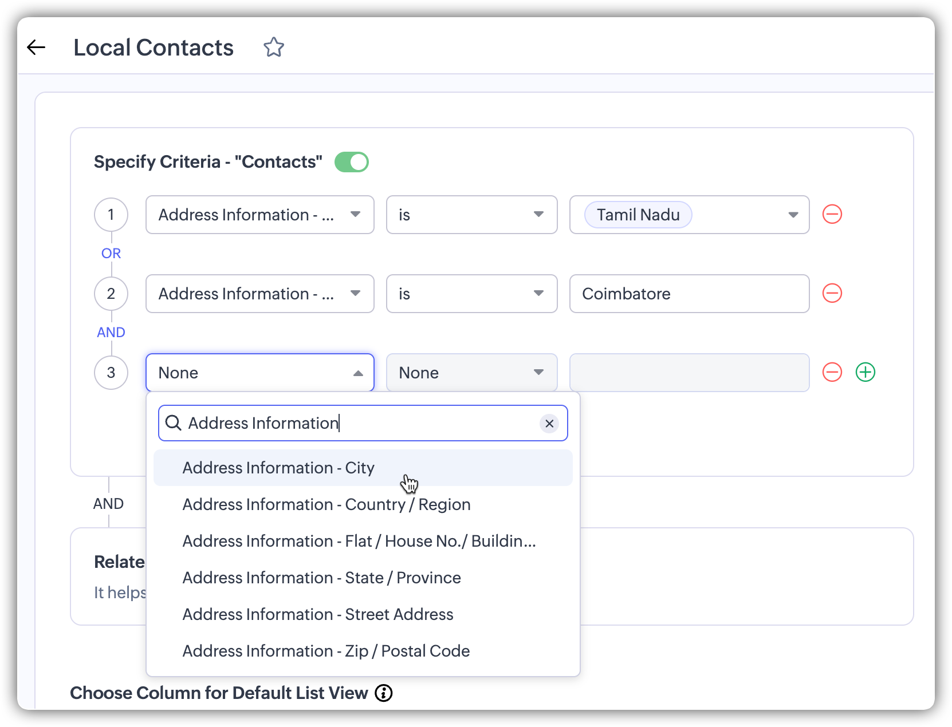
Task: Open the row 1 field dropdown
Action: pyautogui.click(x=259, y=215)
